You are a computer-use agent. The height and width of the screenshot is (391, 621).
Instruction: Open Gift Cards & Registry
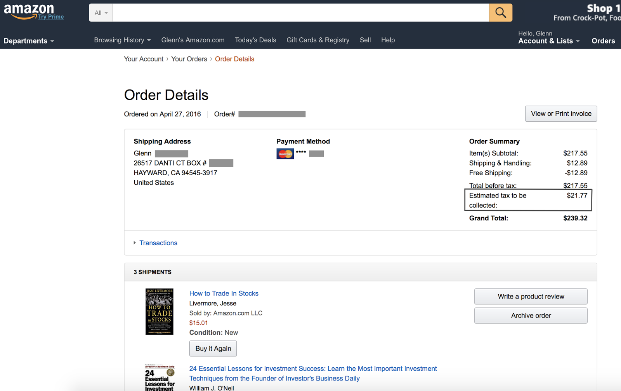[318, 40]
